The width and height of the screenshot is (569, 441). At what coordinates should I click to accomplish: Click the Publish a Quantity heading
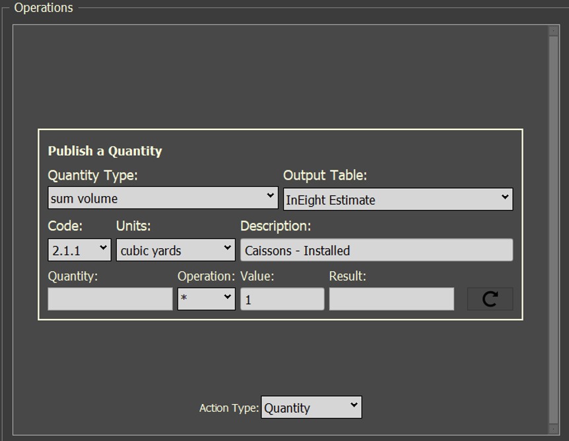pos(105,151)
